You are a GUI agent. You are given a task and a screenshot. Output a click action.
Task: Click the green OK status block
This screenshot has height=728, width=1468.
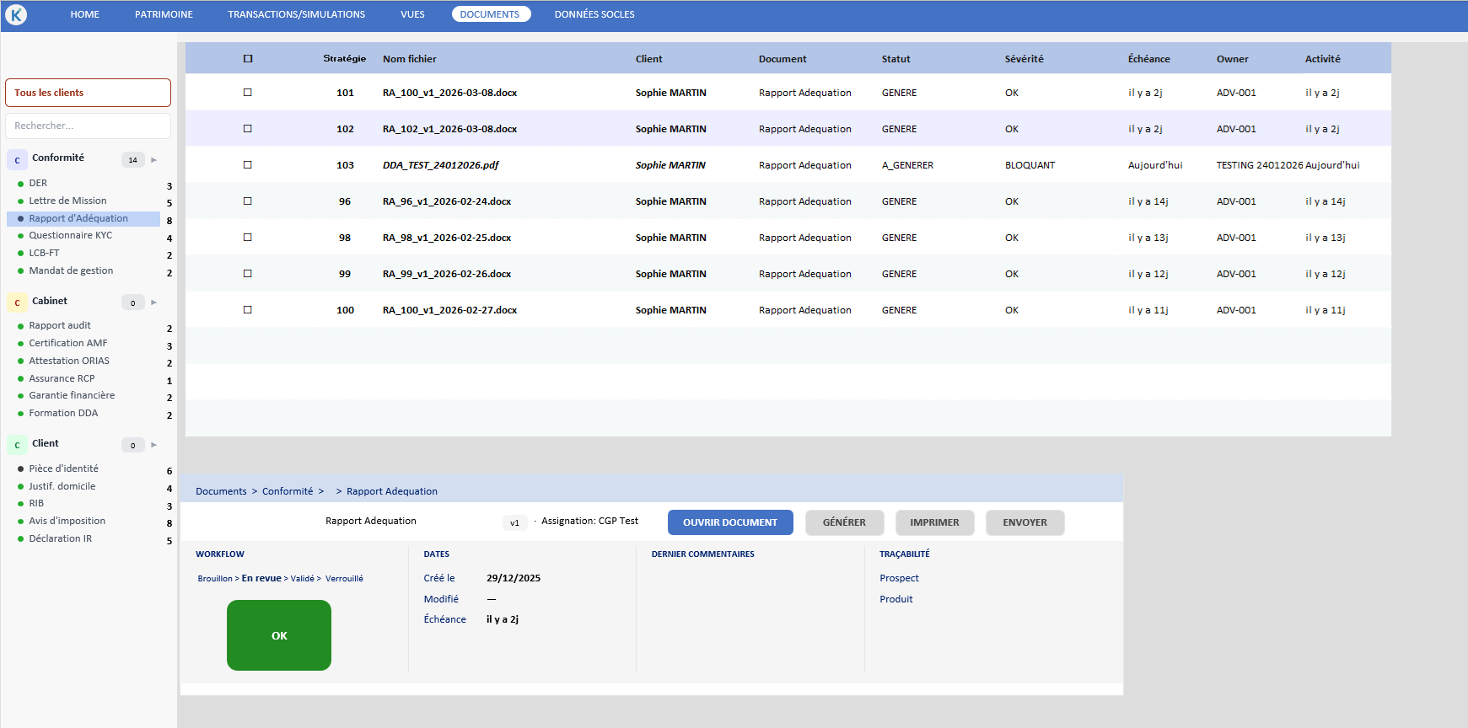(x=279, y=635)
